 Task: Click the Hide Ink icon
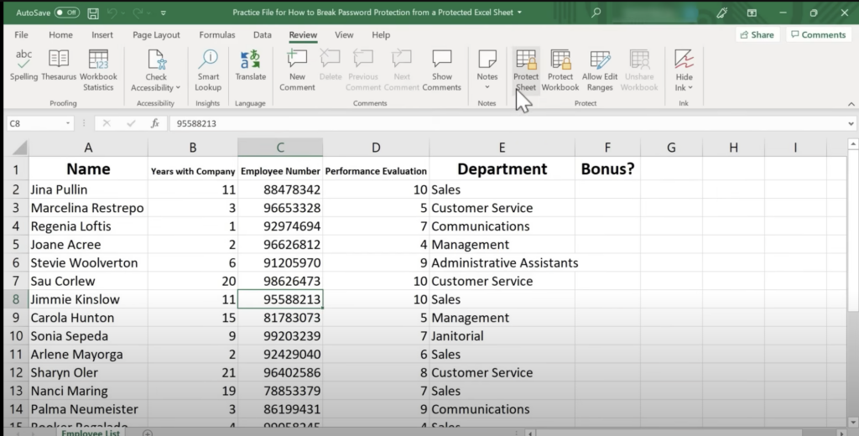coord(684,60)
